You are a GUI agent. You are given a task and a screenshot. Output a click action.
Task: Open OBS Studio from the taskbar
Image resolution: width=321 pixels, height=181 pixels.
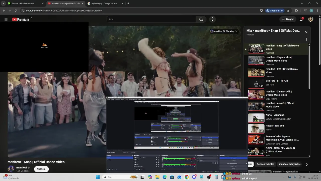click(x=209, y=177)
